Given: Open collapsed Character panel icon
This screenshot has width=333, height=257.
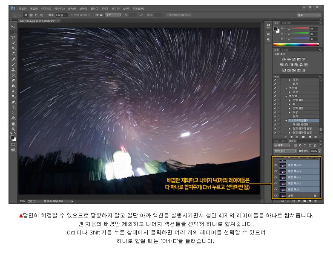Looking at the screenshot, I should (x=268, y=34).
